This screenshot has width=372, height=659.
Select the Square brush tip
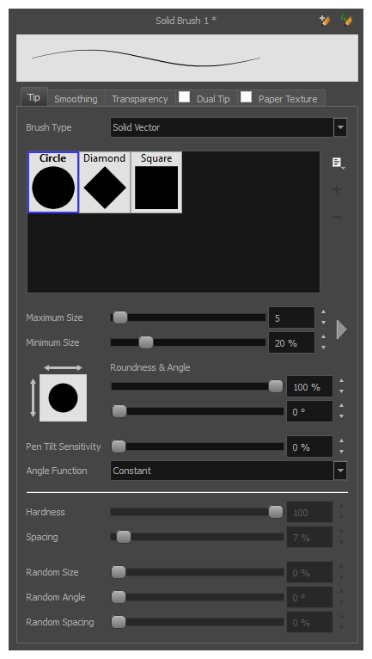(x=156, y=182)
